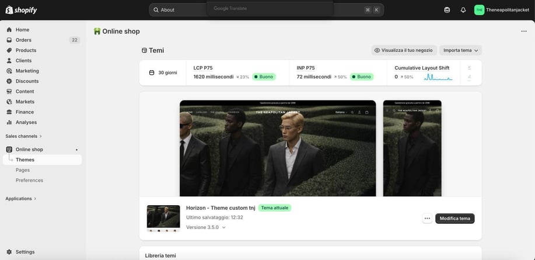The image size is (535, 260).
Task: Select the 30 giorni date range
Action: click(x=163, y=73)
